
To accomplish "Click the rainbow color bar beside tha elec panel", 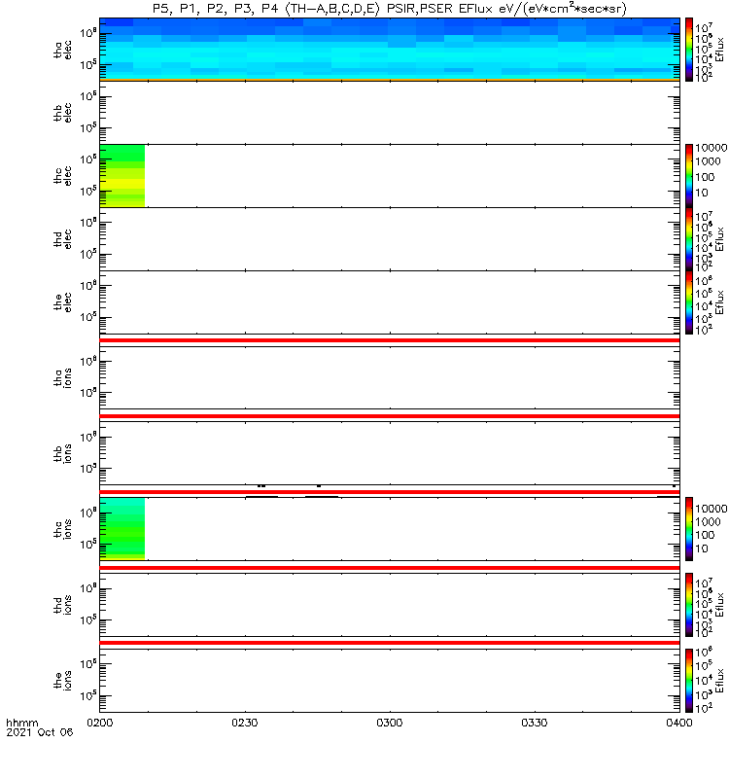I will point(689,50).
